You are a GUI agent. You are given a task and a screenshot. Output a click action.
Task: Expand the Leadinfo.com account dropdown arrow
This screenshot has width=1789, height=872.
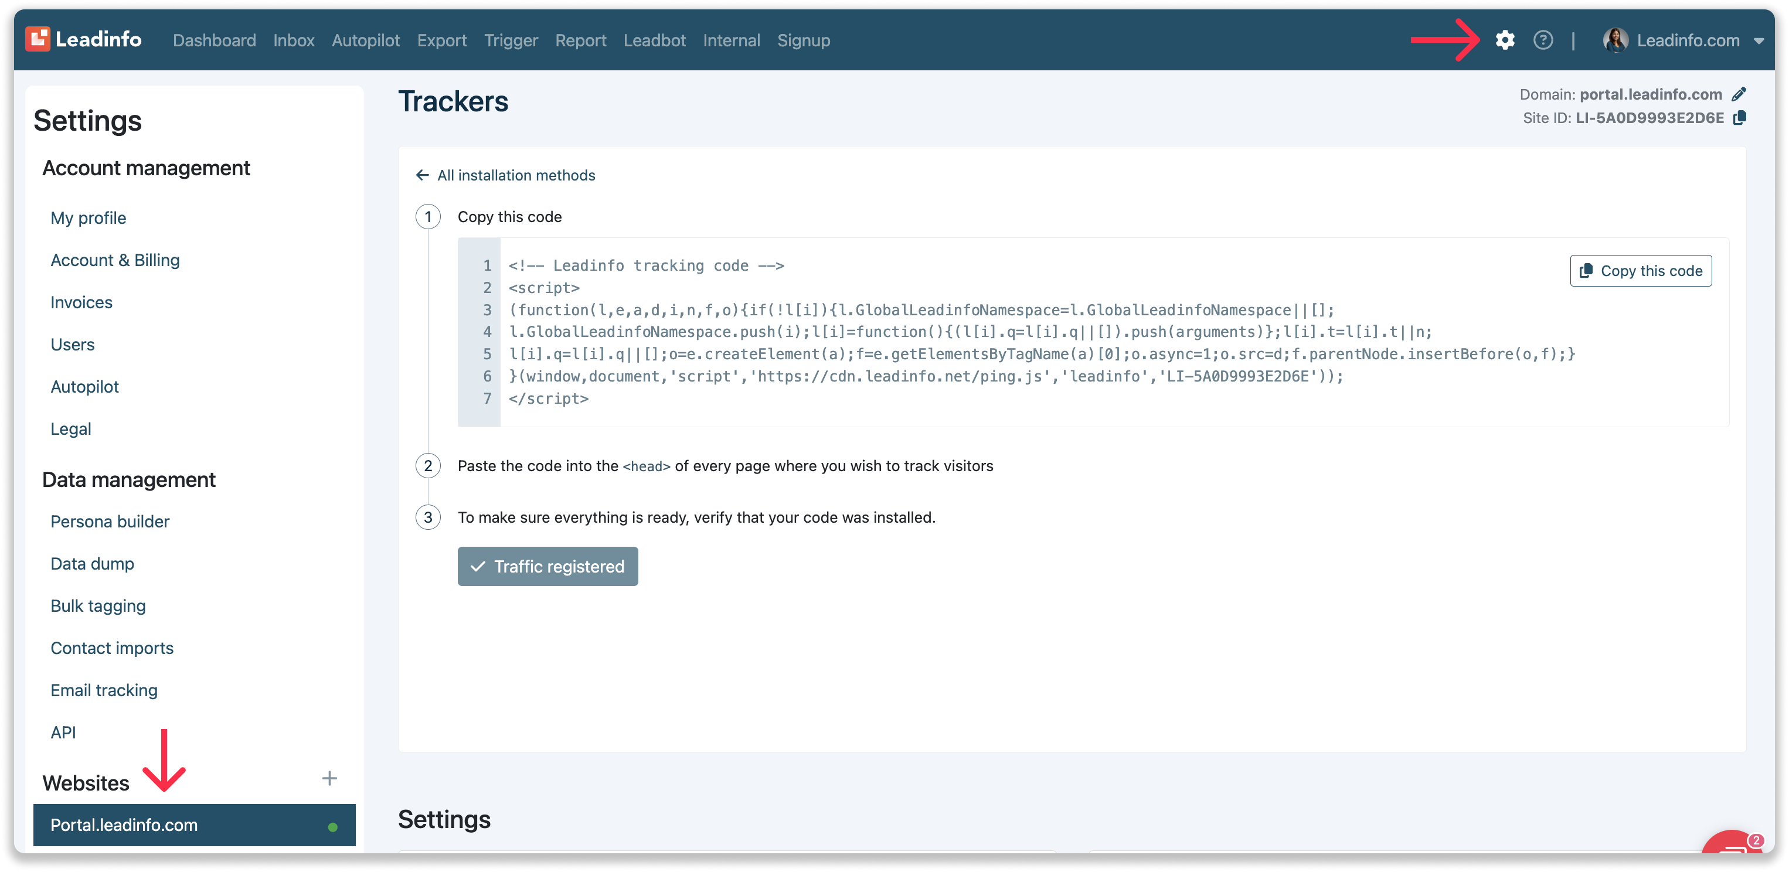[x=1759, y=41]
